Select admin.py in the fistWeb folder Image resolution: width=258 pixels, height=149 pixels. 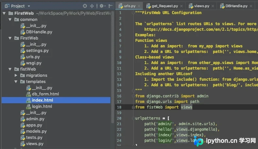coord(35,119)
